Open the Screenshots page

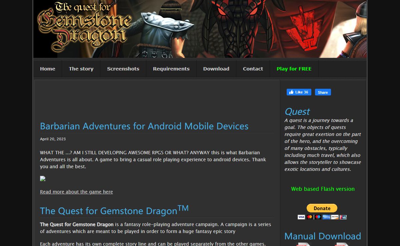click(x=123, y=69)
